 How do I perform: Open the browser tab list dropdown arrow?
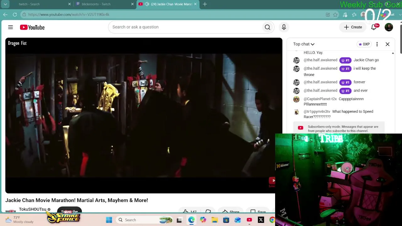click(x=5, y=4)
